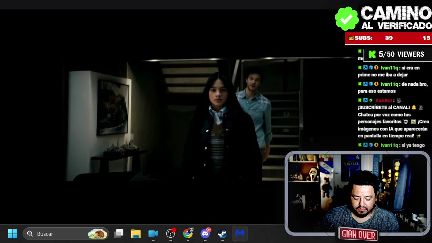Screen dimensions: 432x243
Task: Click the SUBS crown icon
Action: [x=351, y=38]
